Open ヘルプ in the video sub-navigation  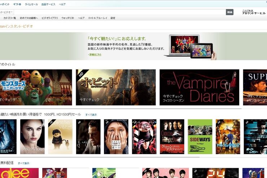[81, 18]
